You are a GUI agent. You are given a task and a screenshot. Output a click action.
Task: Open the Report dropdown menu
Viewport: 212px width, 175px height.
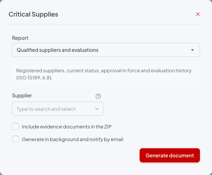pos(106,50)
